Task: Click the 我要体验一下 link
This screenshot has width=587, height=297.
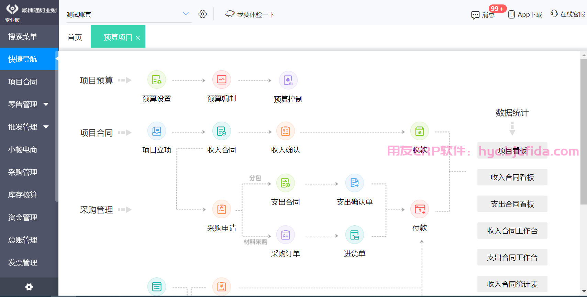Action: tap(256, 14)
